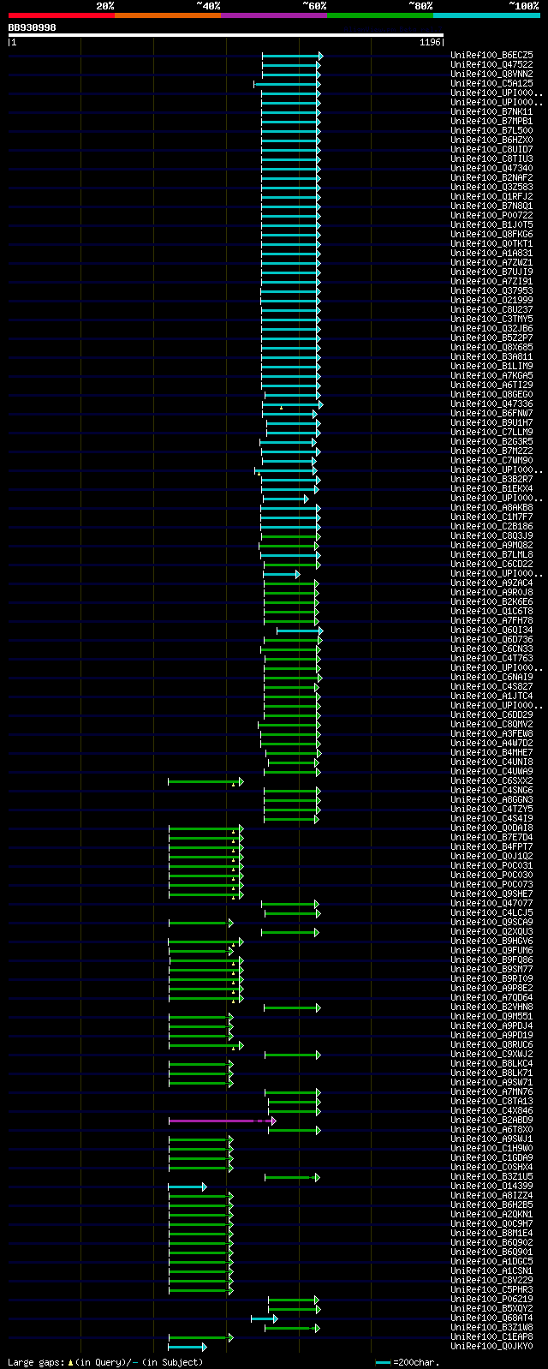Select the UniRef100_Q3Z583 label
548x1369 pixels.
coord(491,188)
